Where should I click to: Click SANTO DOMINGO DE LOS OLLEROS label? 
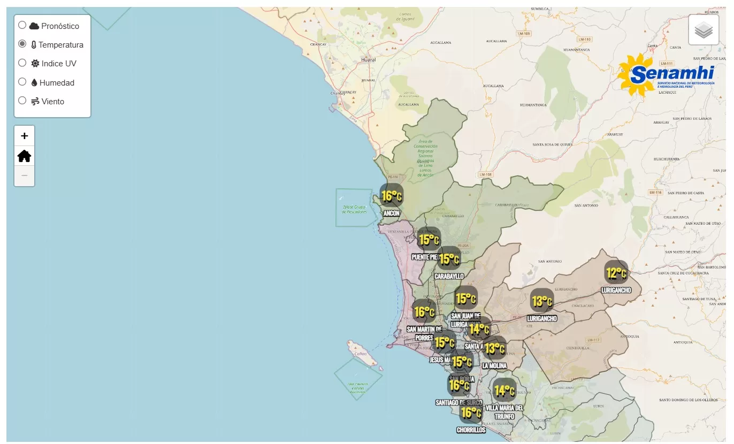click(x=688, y=400)
